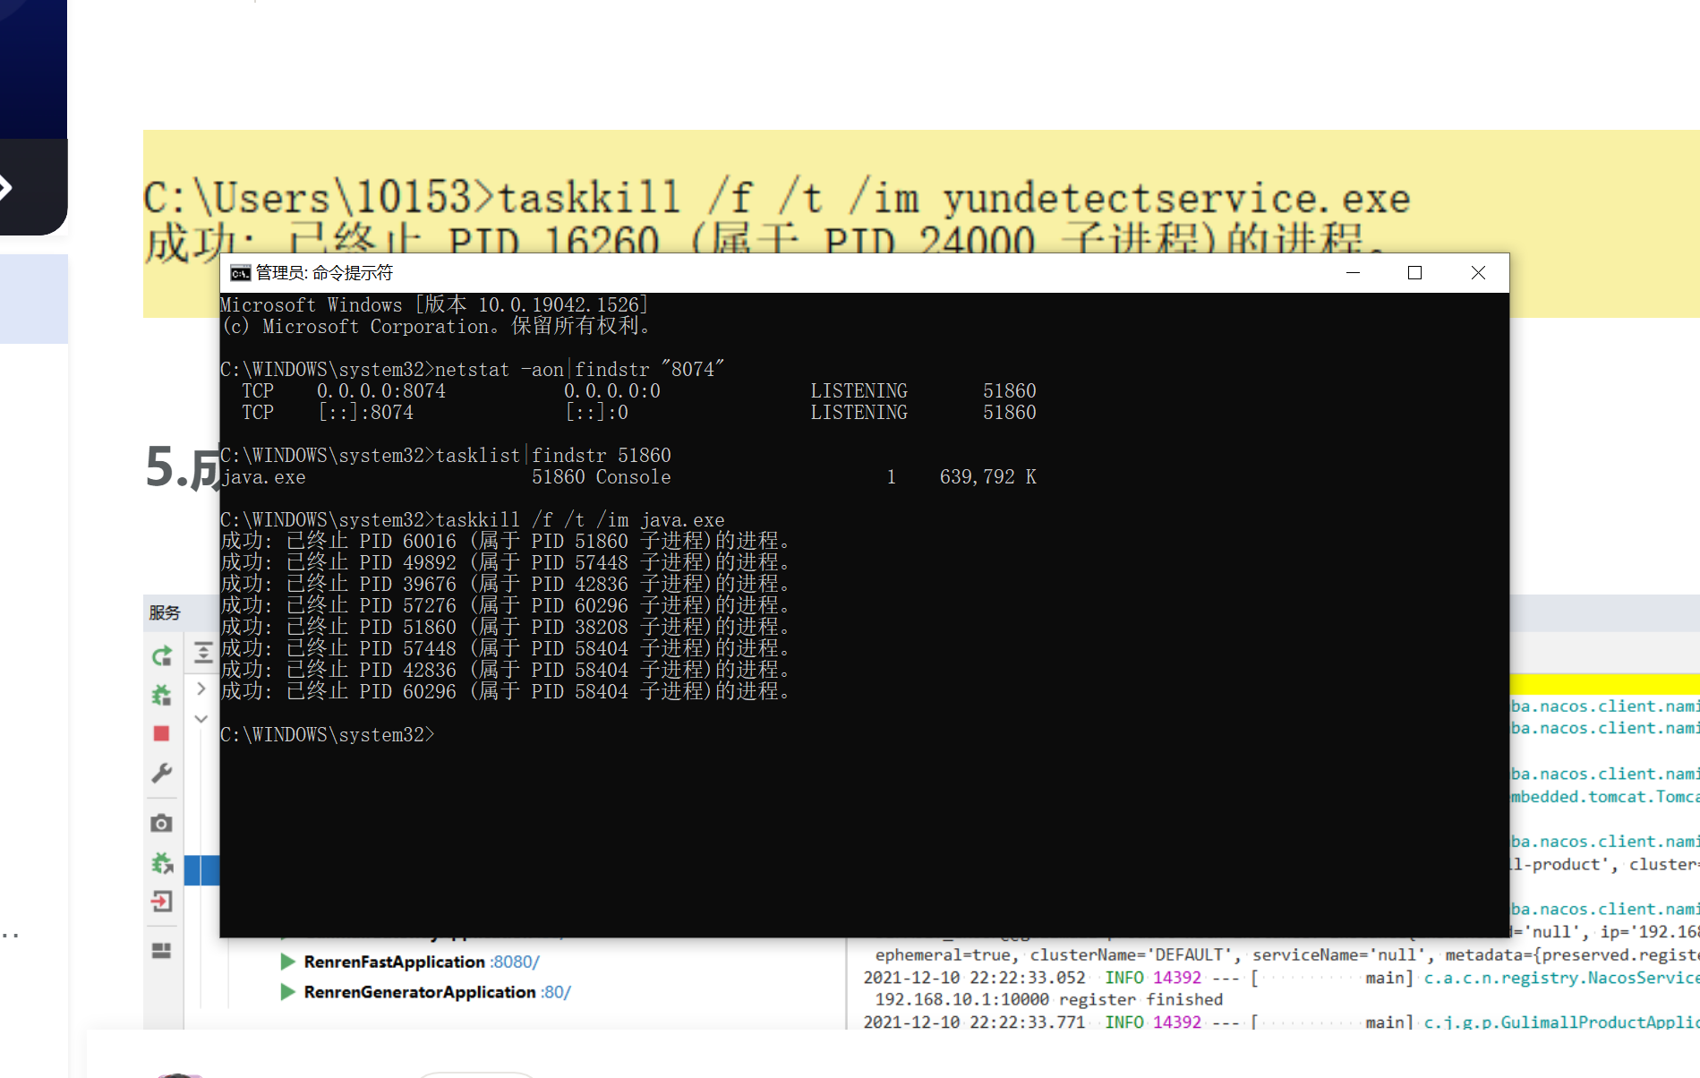Viewport: 1700px width, 1078px height.
Task: Open the wrench settings icon in Services
Action: tap(162, 773)
